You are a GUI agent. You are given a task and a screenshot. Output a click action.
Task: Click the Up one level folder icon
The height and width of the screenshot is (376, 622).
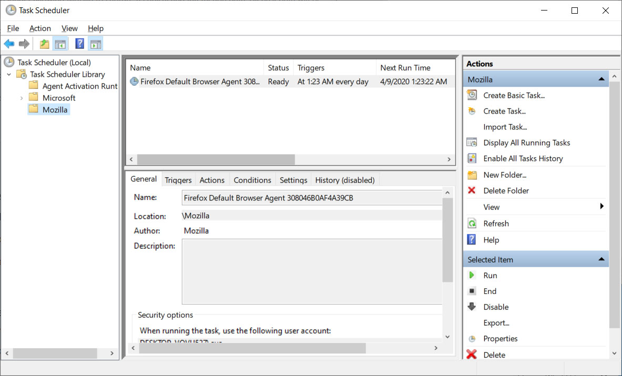click(44, 44)
